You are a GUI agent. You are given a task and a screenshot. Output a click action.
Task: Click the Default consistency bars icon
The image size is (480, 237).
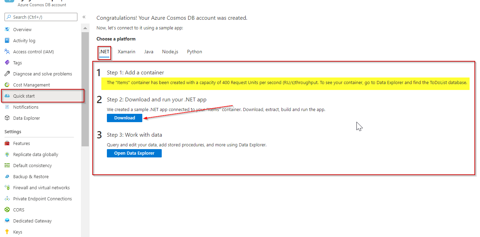(x=7, y=166)
